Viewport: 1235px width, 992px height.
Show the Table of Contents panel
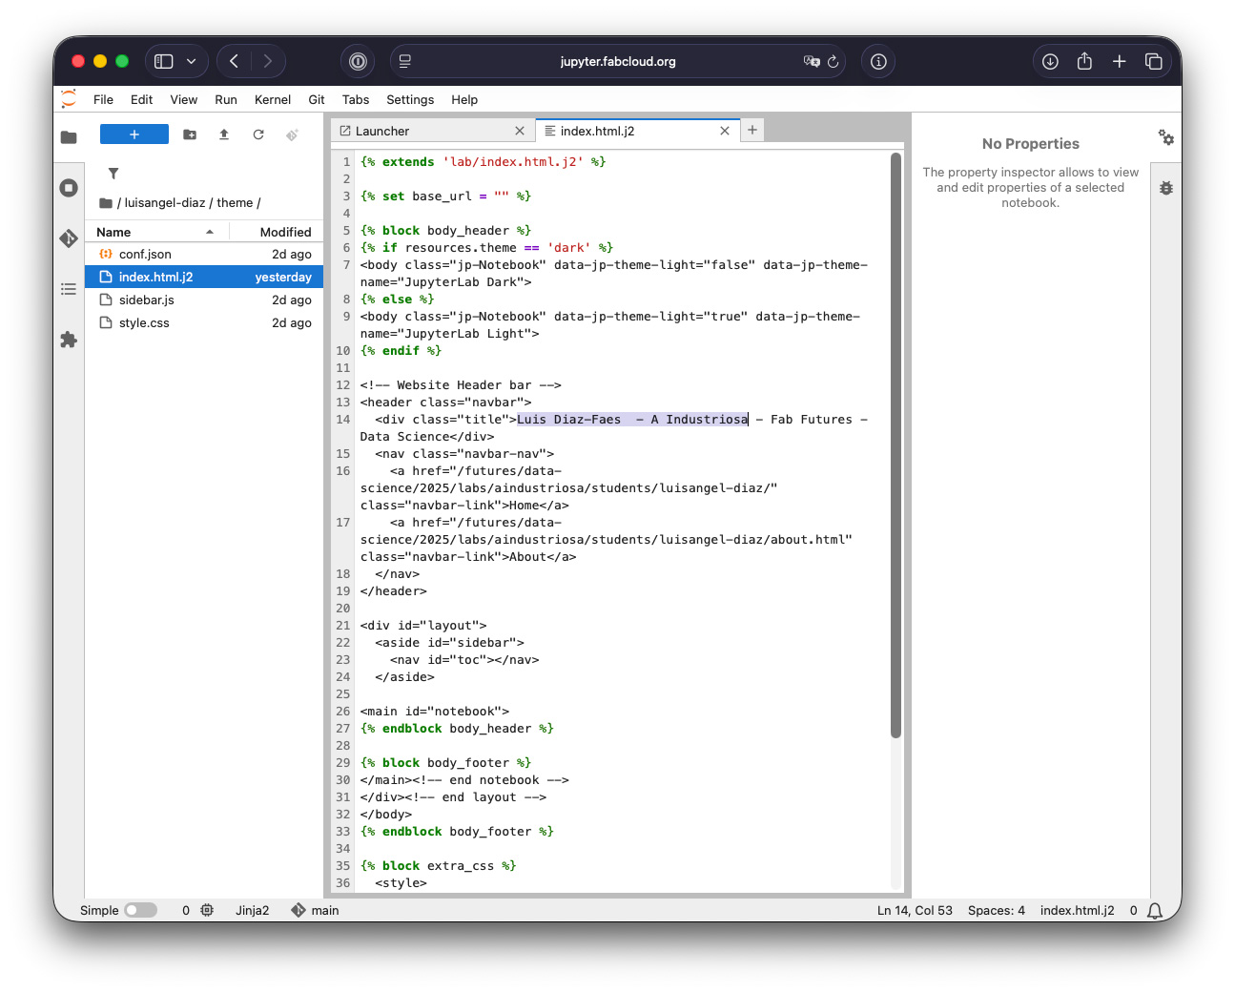pyautogui.click(x=69, y=289)
